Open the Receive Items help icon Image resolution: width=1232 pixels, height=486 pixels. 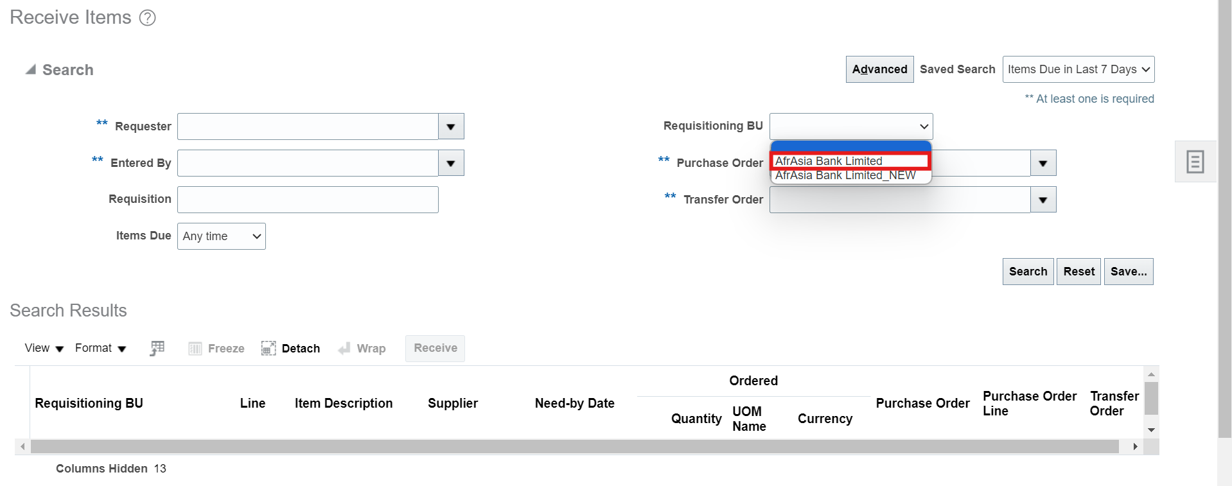click(x=147, y=17)
